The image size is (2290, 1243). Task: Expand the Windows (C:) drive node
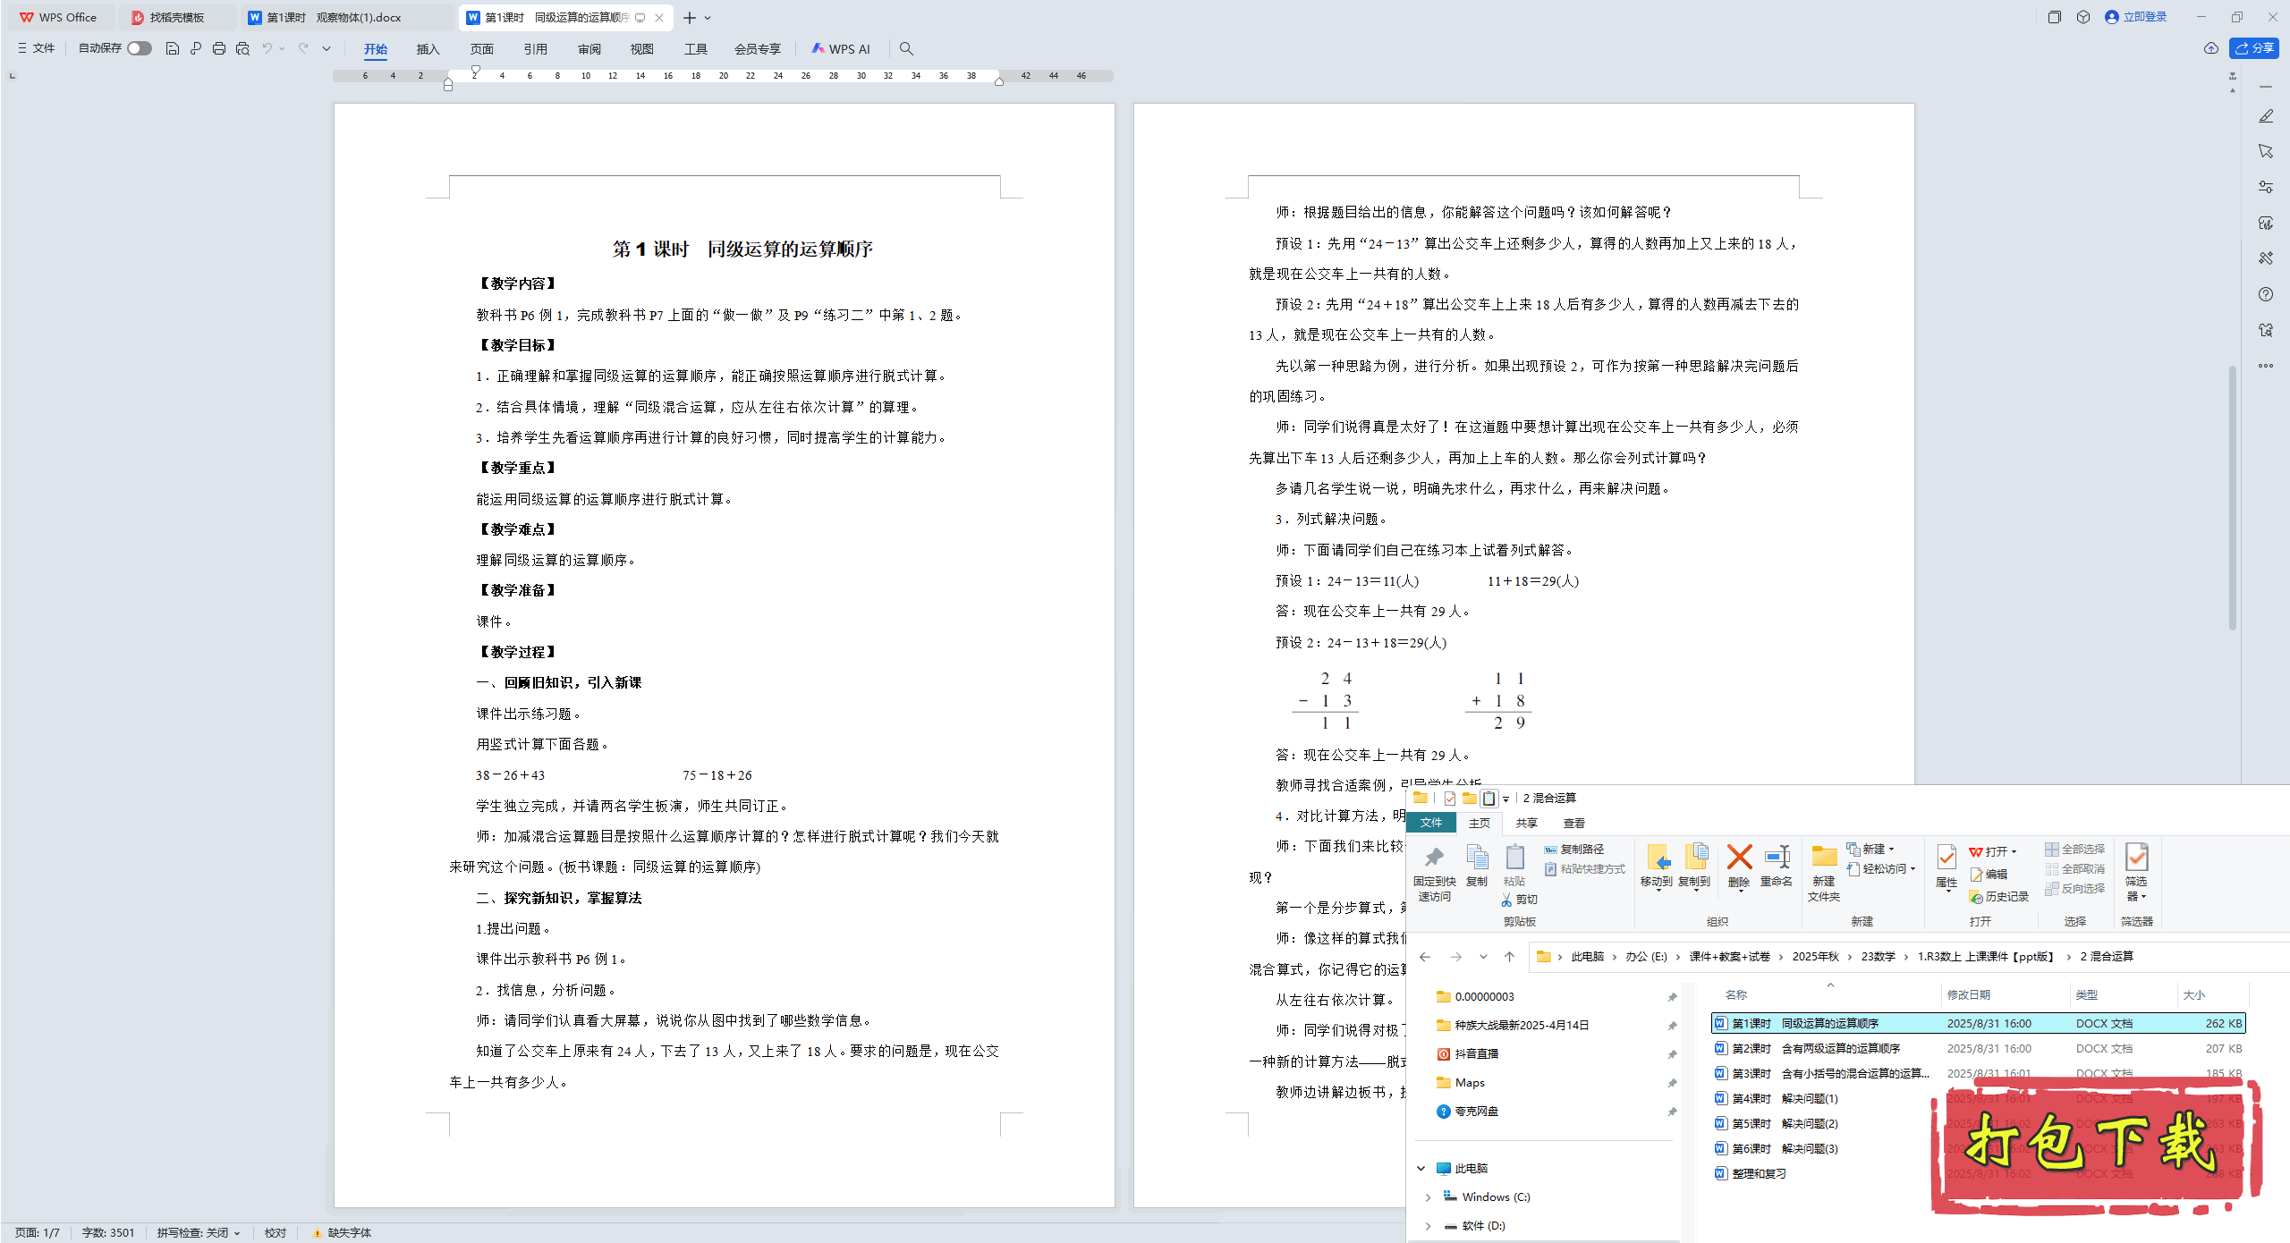(x=1428, y=1196)
